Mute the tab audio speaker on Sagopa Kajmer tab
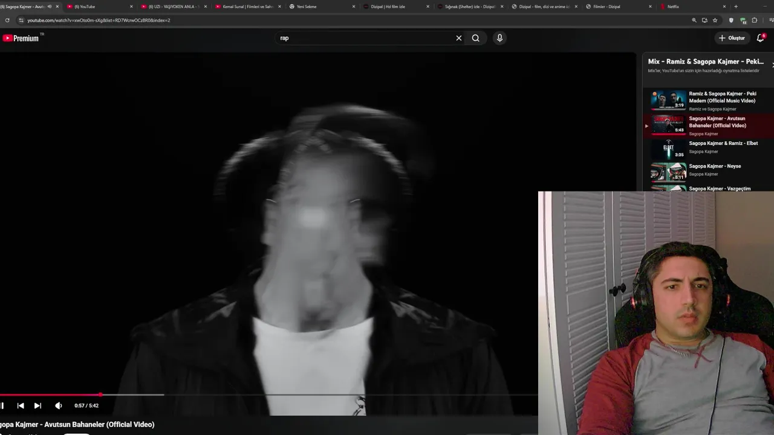This screenshot has height=435, width=774. [x=50, y=7]
